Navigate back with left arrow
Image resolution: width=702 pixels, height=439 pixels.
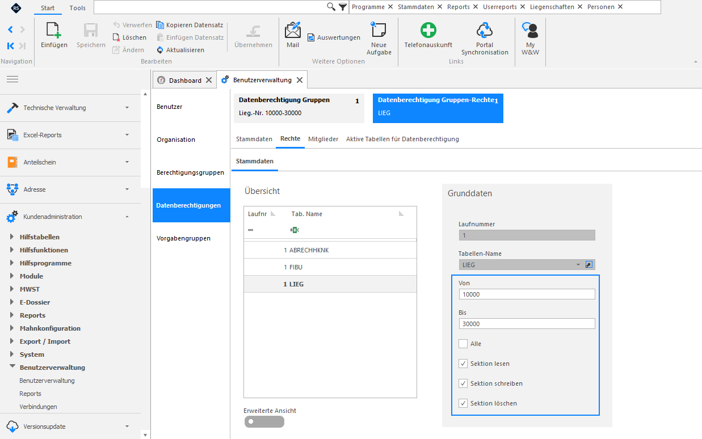10,29
